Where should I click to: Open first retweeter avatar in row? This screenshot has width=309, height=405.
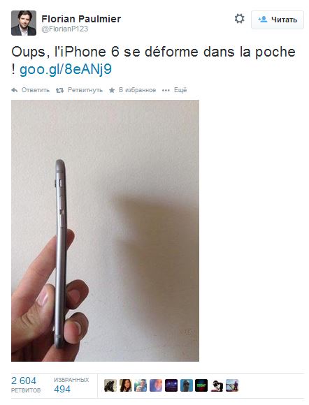(110, 385)
